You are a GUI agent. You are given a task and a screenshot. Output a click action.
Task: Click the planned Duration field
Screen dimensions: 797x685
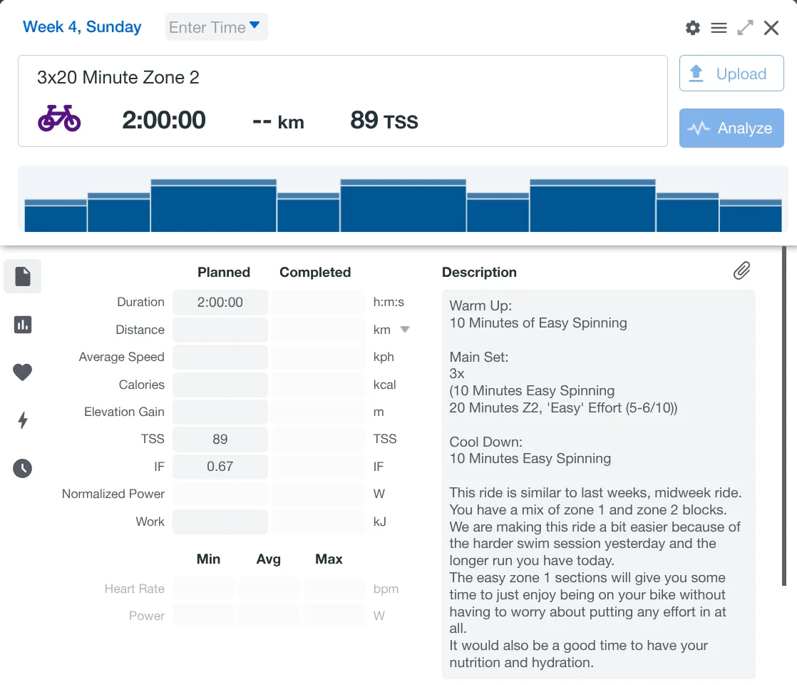click(220, 303)
